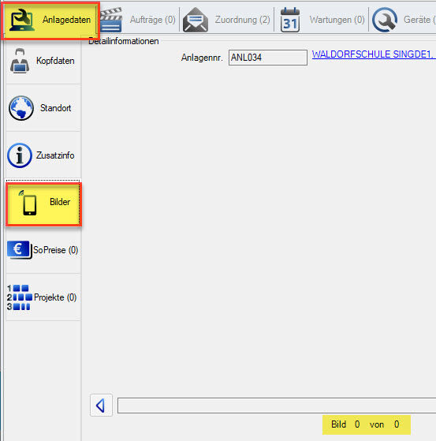Select the Kopfdaten sidebar icon
The image size is (436, 441).
pos(20,61)
